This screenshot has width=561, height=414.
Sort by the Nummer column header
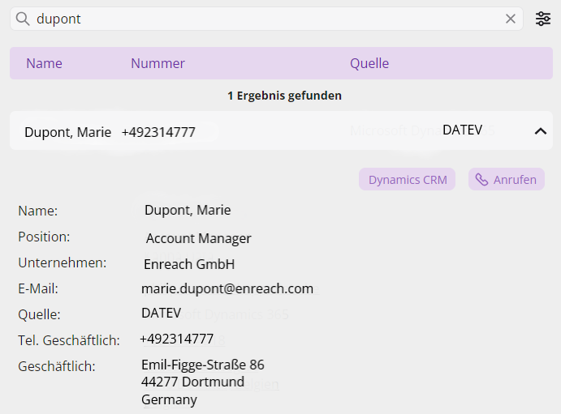pos(158,63)
